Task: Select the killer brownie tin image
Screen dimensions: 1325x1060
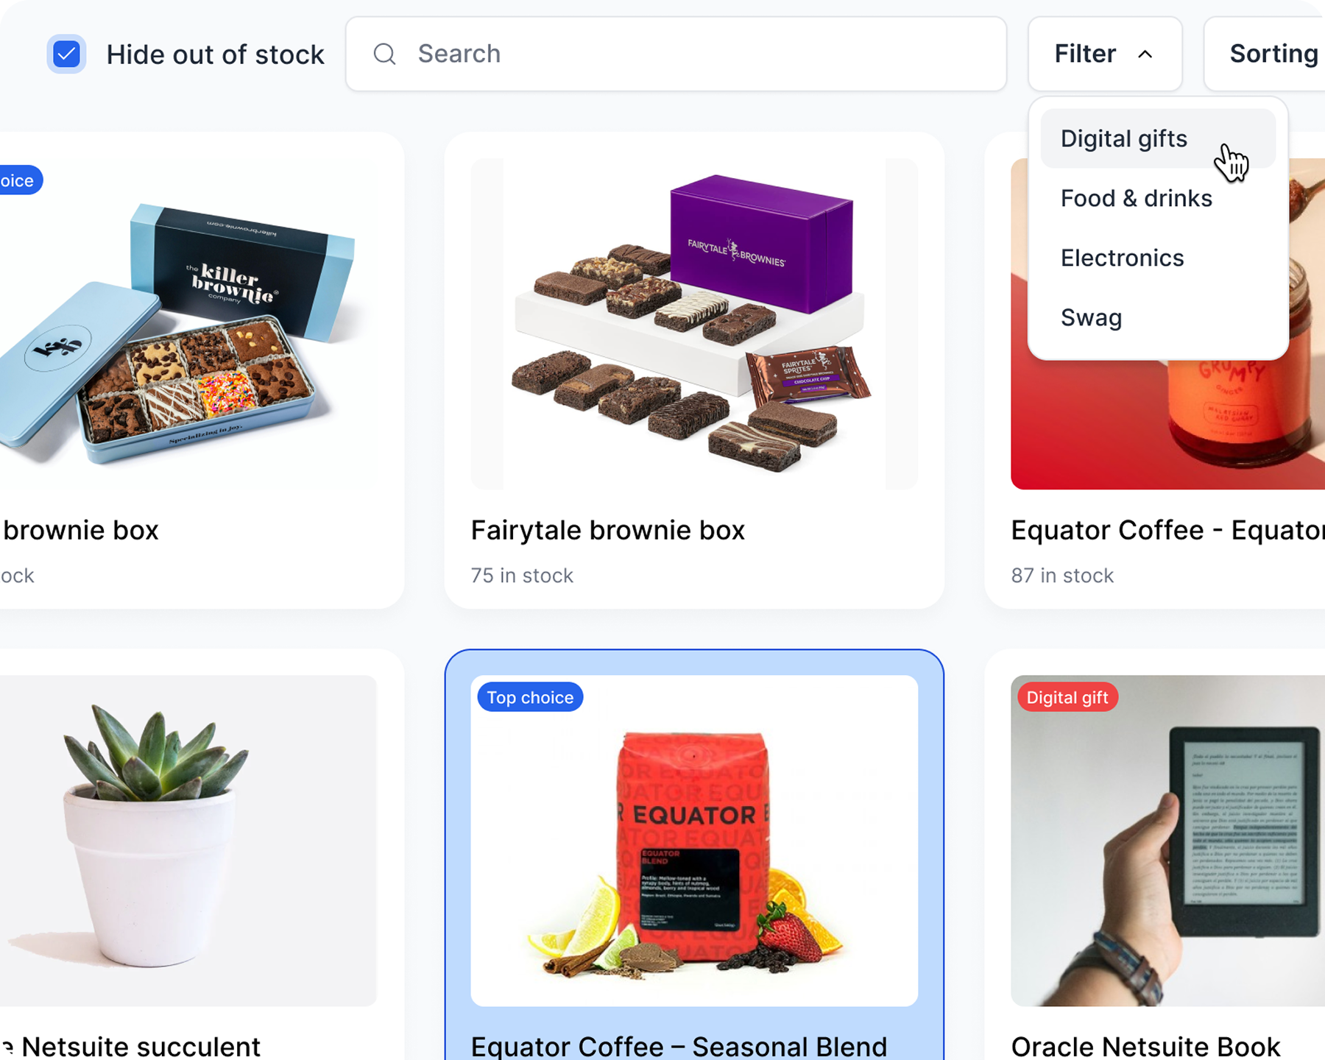Action: pos(188,324)
